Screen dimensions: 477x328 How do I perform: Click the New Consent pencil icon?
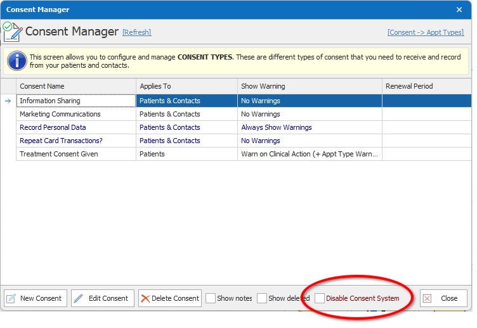11,298
